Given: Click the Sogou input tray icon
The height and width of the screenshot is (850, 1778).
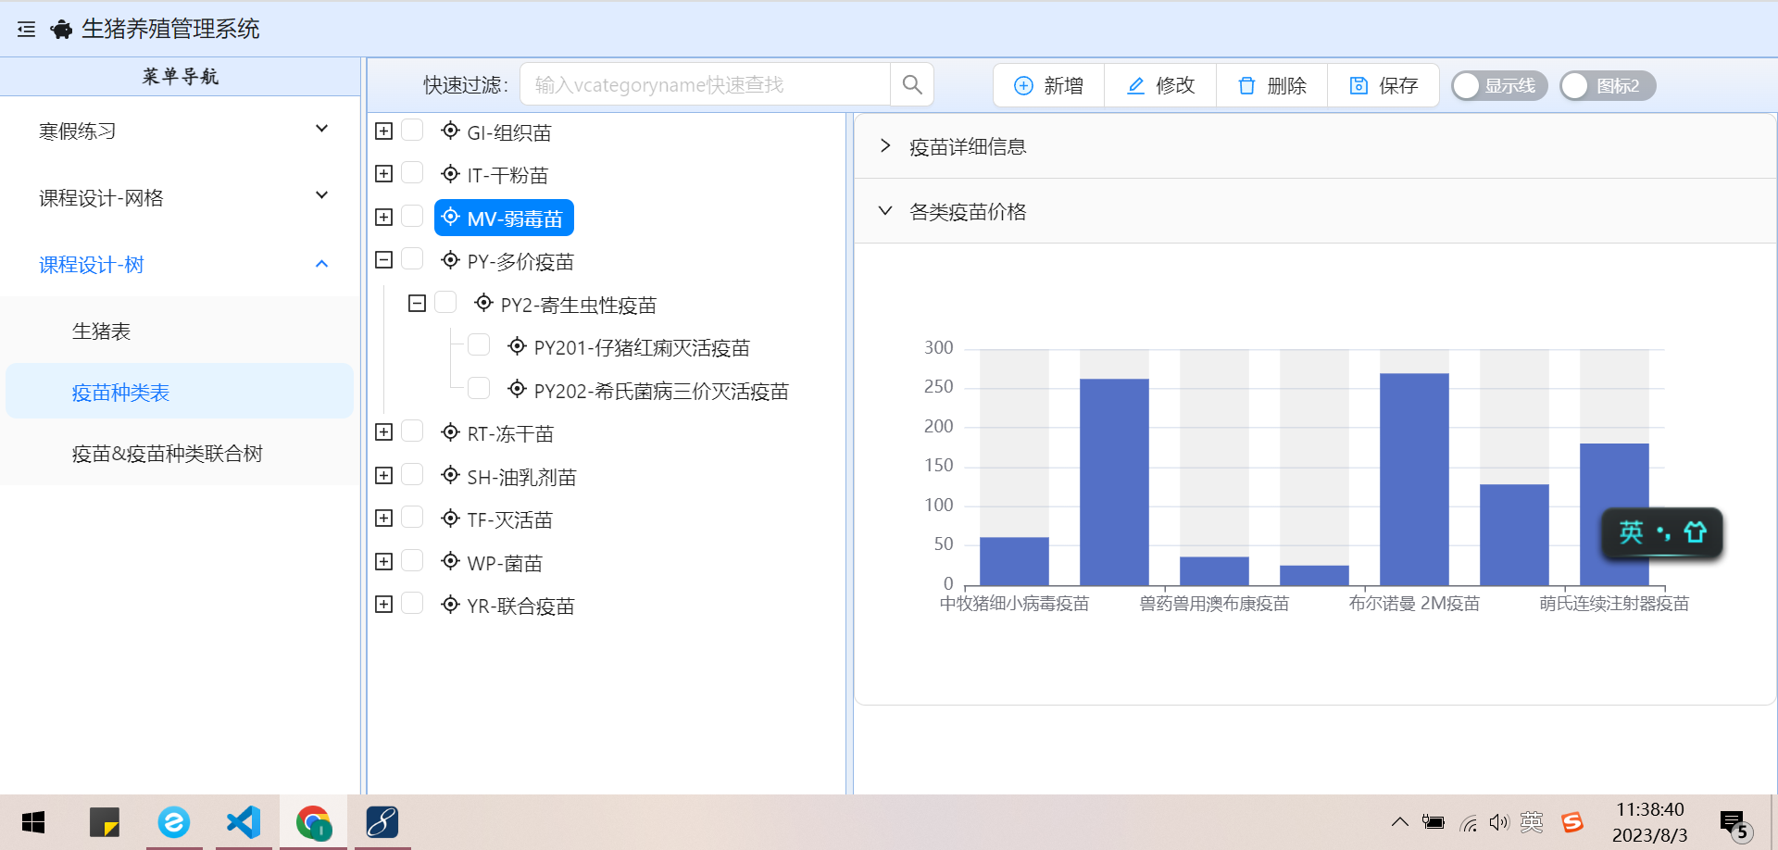Looking at the screenshot, I should click(x=1572, y=822).
